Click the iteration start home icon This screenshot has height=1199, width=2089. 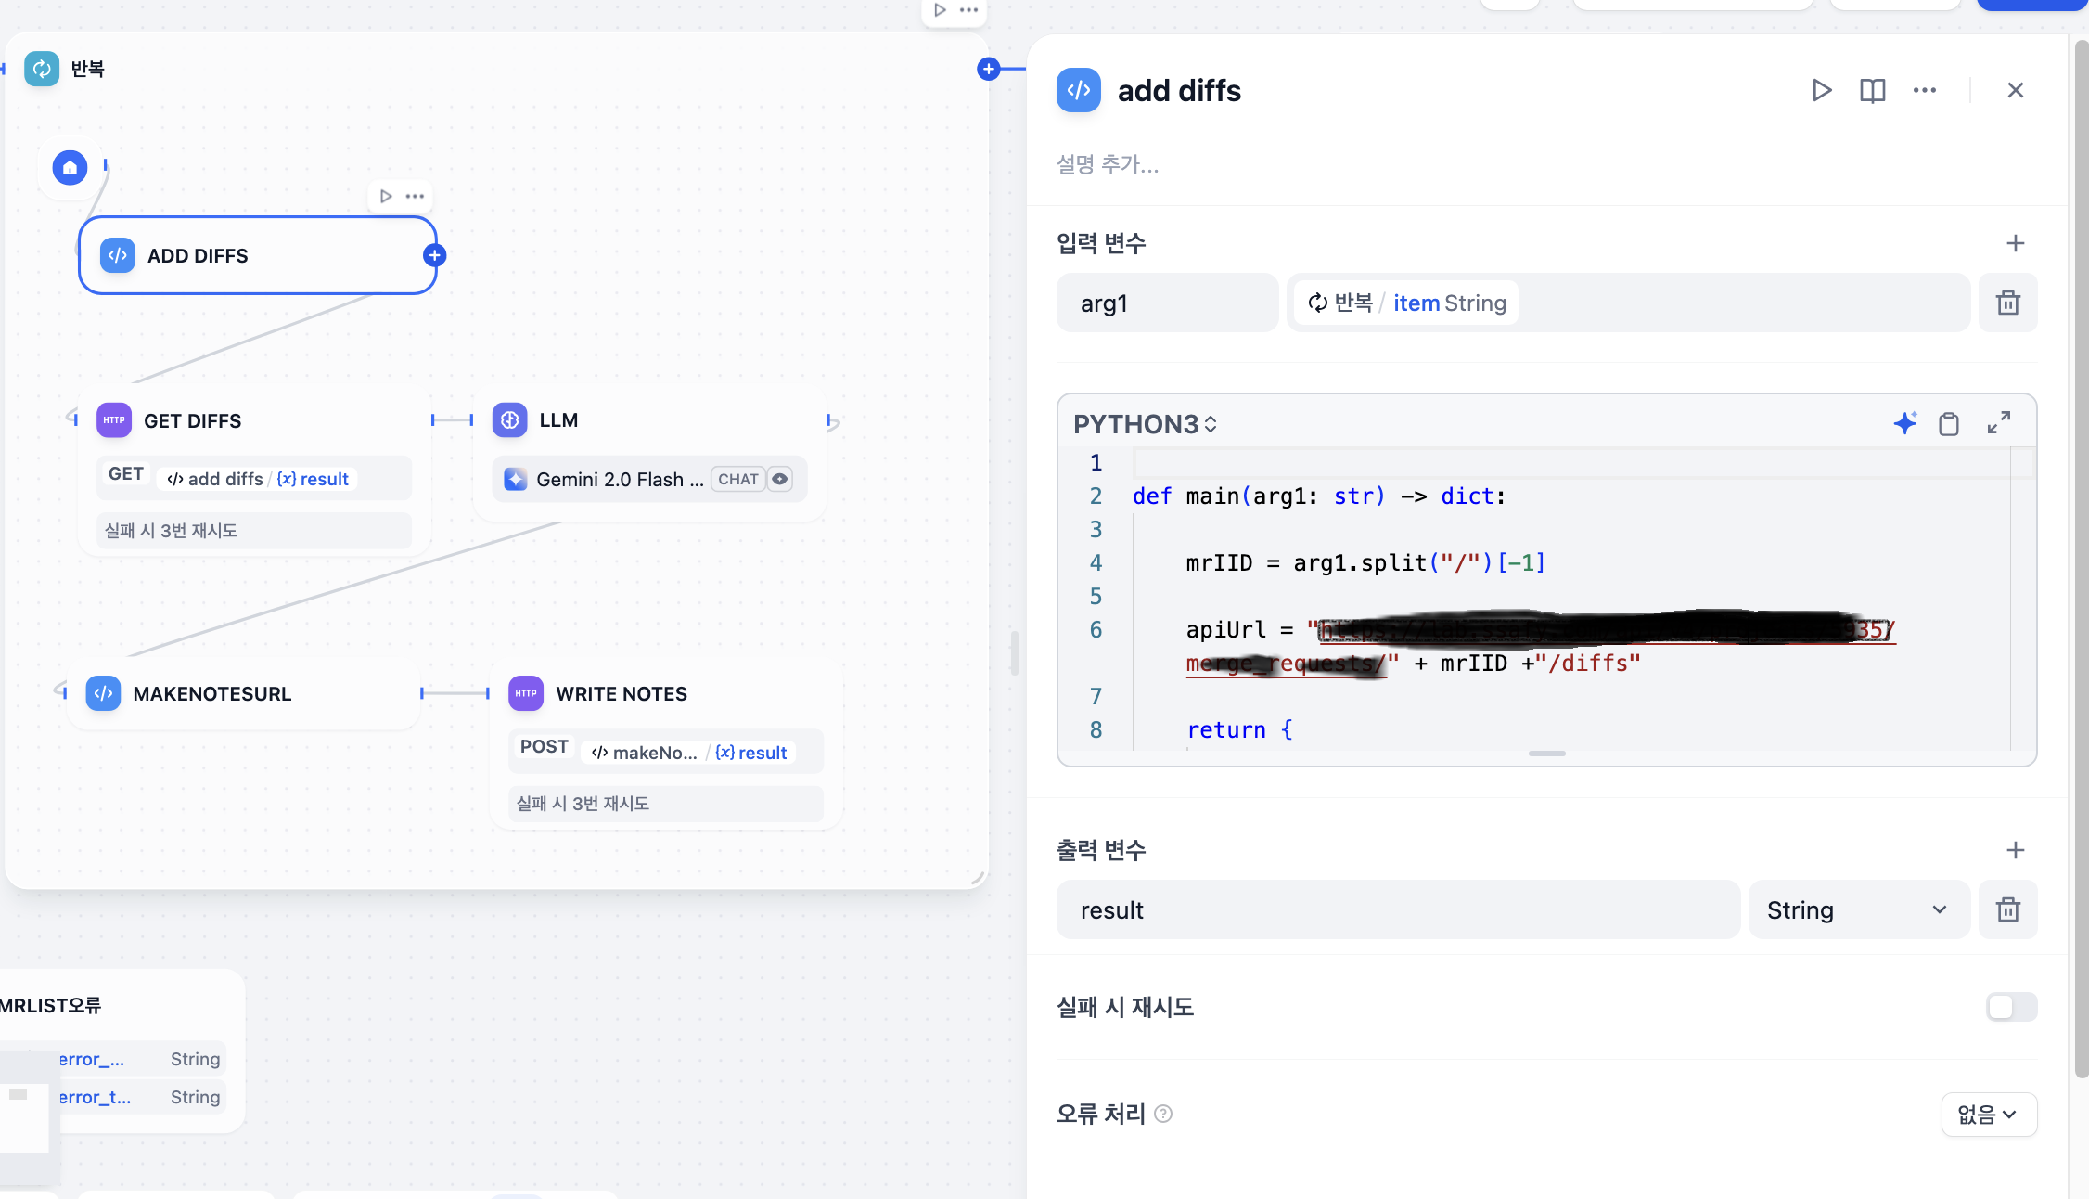[70, 168]
